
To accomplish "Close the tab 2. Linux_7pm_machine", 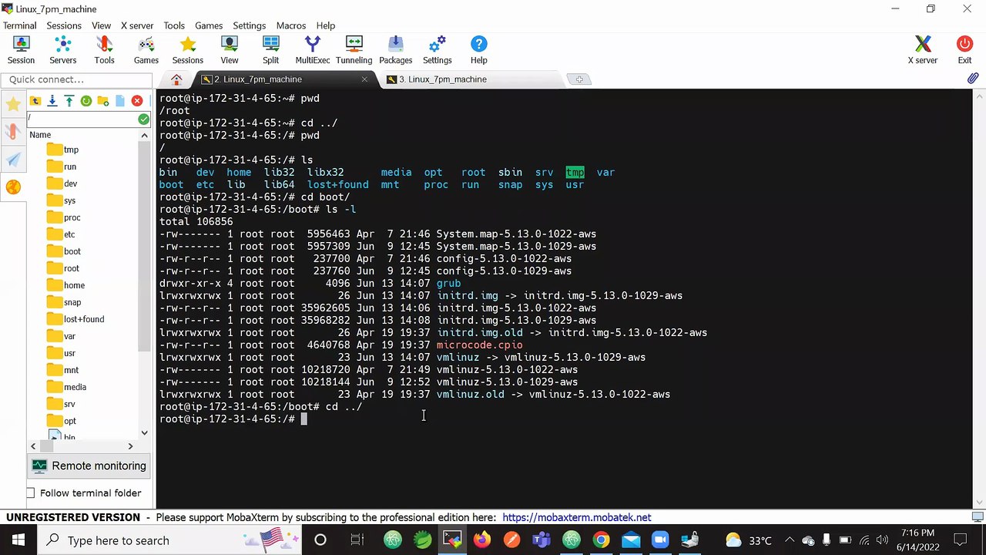I will pos(364,79).
